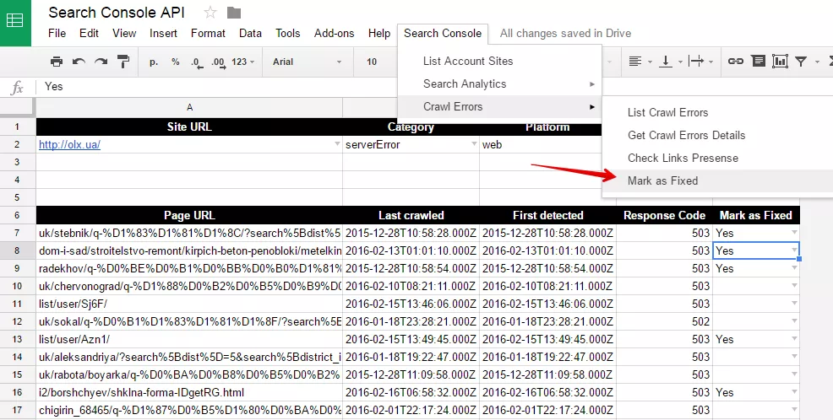
Task: Follow the http://olx.ua/ link
Action: (69, 144)
